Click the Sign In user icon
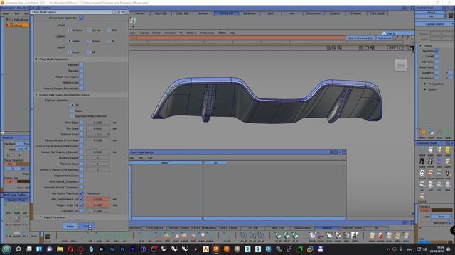This screenshot has width=455, height=255. [x=384, y=33]
